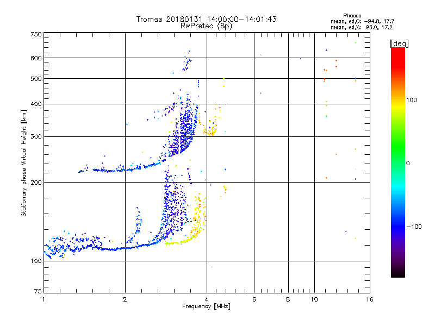Click the x-axis tick label '1'
Screen dimensions: 435x326
43,299
